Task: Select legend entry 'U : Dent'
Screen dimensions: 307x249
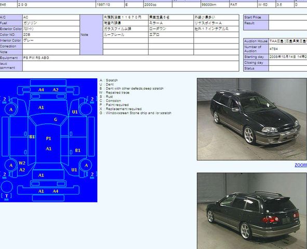Action: 106,85
